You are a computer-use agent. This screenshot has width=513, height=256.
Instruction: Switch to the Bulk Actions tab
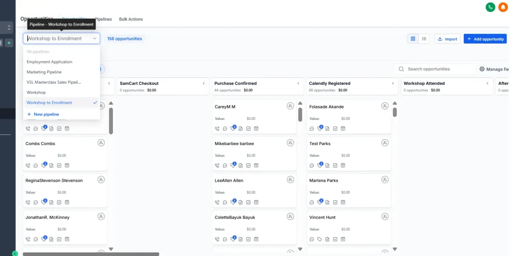(131, 19)
